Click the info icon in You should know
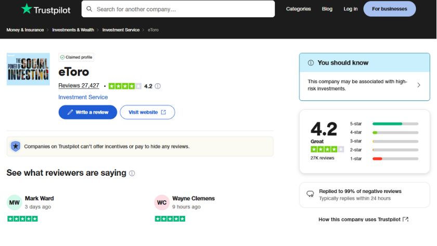 311,63
